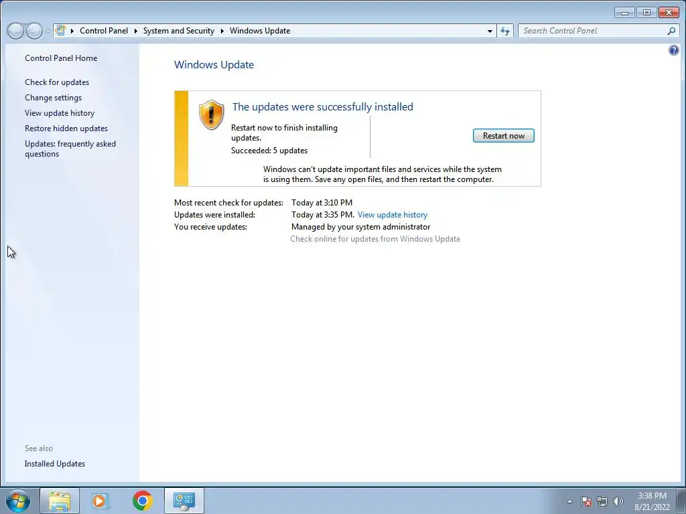The width and height of the screenshot is (686, 514).
Task: Open the Windows Start button
Action: pyautogui.click(x=18, y=501)
